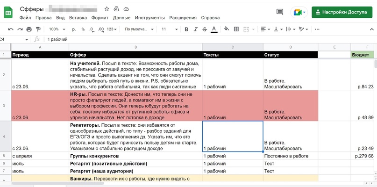Select the paint format roller tool
The width and height of the screenshot is (377, 187).
(39, 29)
